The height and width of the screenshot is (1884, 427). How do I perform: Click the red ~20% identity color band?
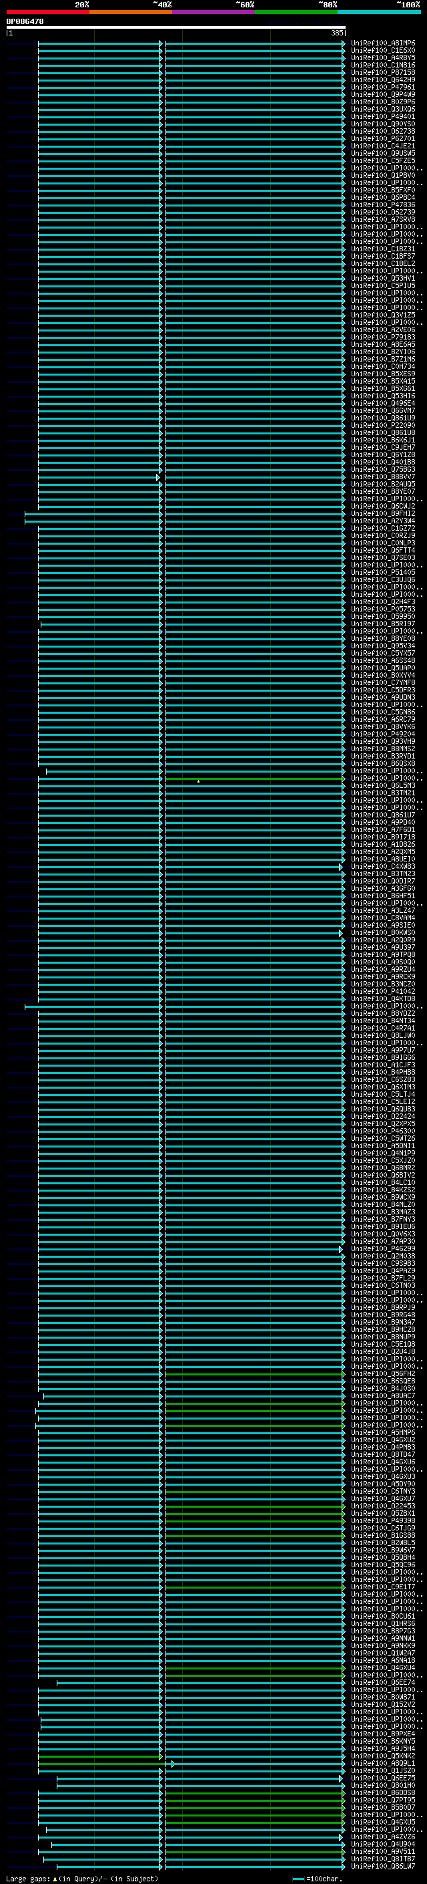point(47,12)
